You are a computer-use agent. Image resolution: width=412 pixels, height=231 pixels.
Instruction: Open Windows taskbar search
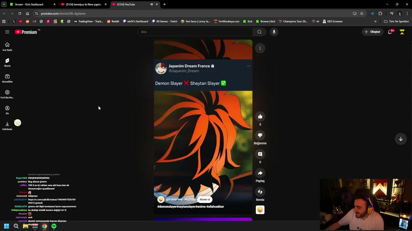16,226
